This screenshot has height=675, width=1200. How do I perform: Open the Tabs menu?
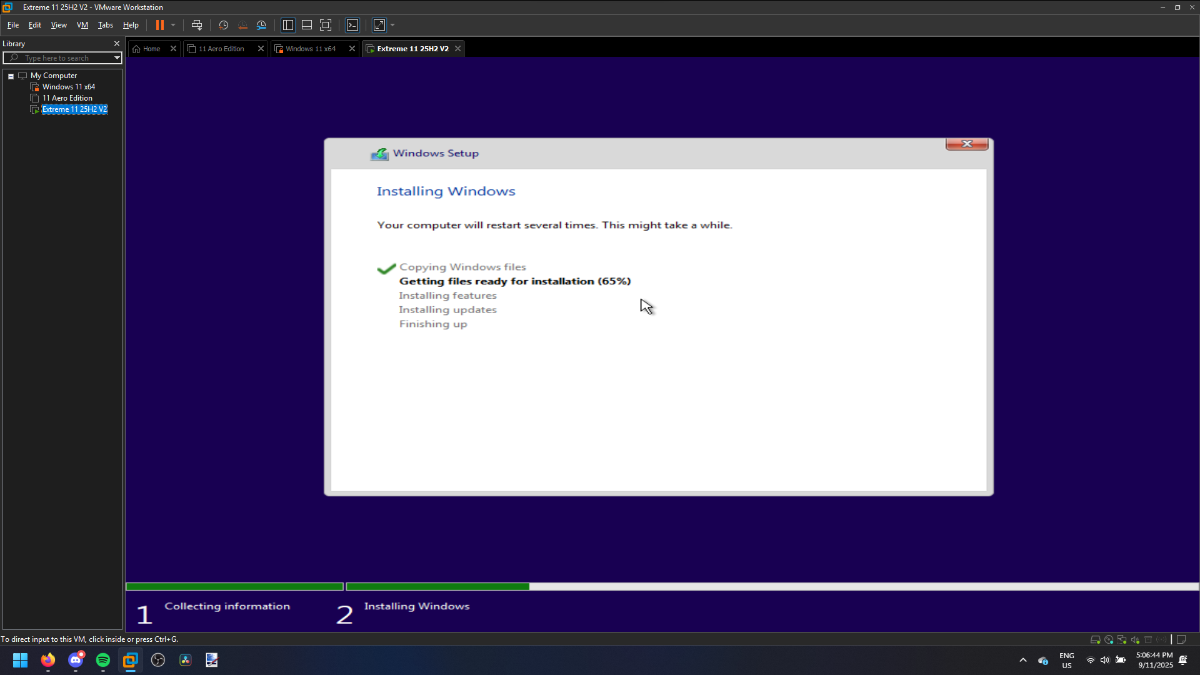point(106,25)
